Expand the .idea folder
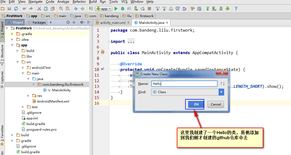Screen dimensions: 291x155 click(x=12, y=39)
